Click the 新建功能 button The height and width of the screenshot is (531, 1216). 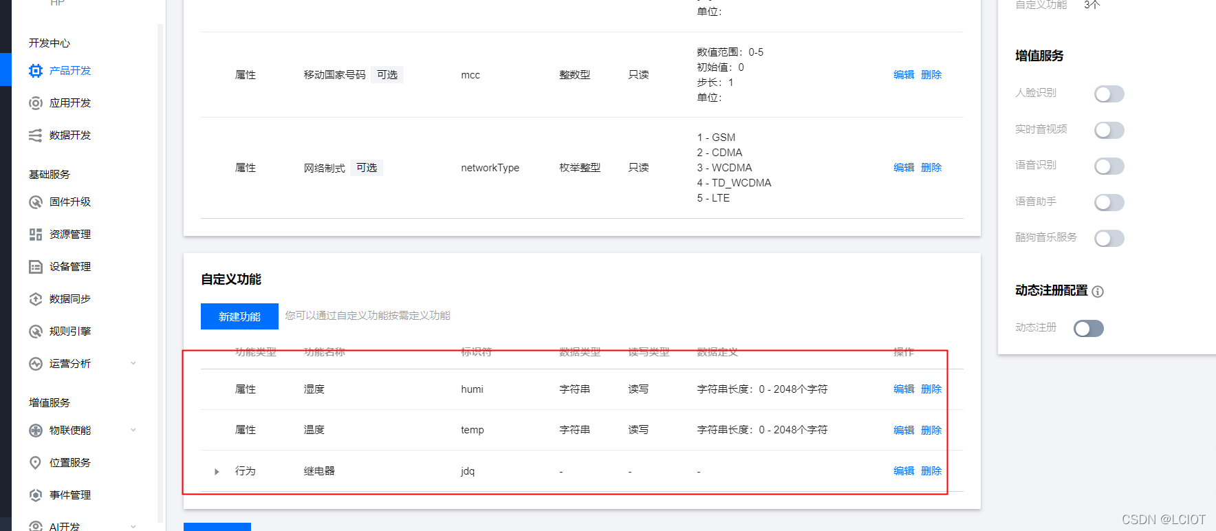239,316
